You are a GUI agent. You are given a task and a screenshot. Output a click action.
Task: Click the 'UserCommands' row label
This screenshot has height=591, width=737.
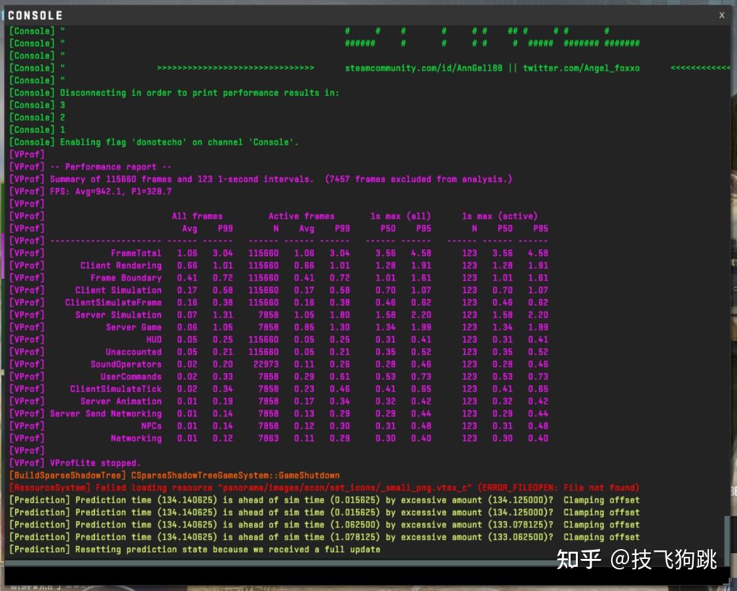pos(130,376)
